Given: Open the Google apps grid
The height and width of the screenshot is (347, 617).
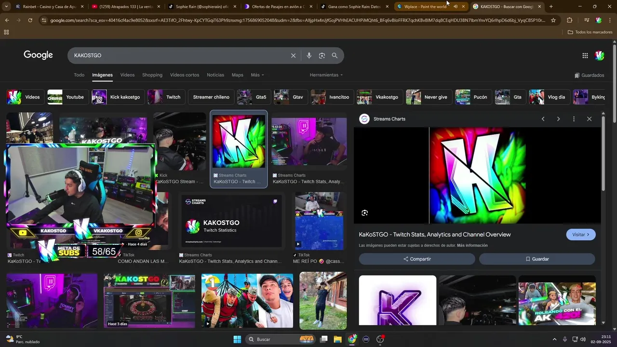Looking at the screenshot, I should pyautogui.click(x=585, y=55).
